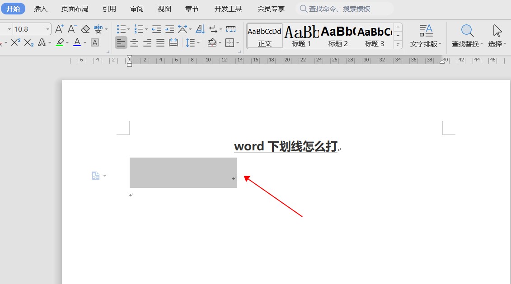Viewport: 511px width, 284px height.
Task: Center align the paragraph
Action: point(134,43)
